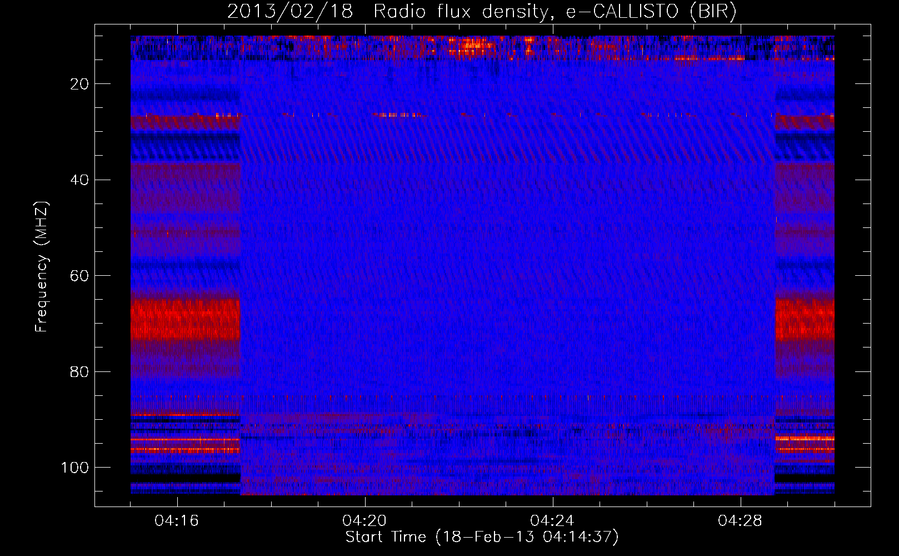Select the 'Frequency (MHZ)' y-axis label
The height and width of the screenshot is (556, 899).
click(42, 267)
